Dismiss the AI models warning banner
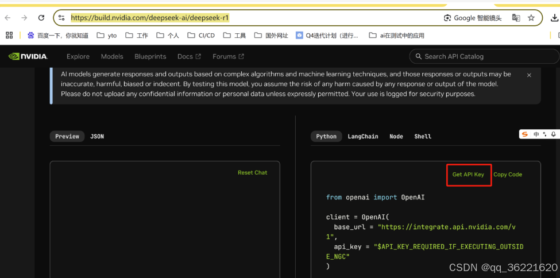Image resolution: width=560 pixels, height=278 pixels. click(530, 75)
